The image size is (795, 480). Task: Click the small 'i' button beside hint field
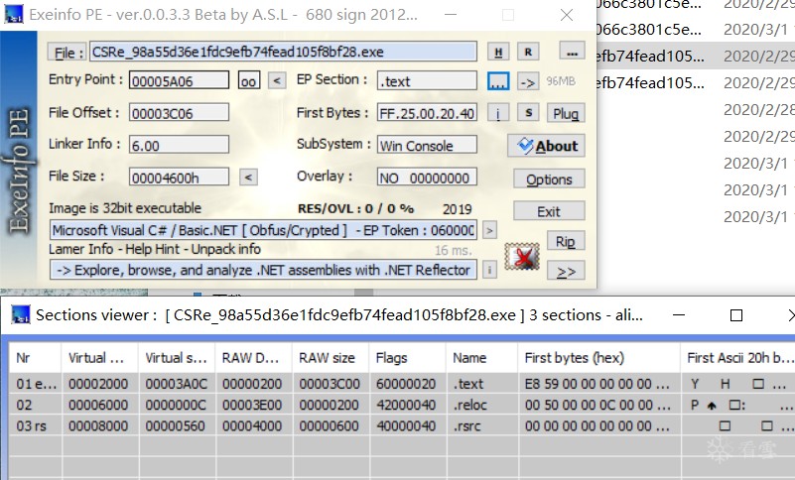[489, 270]
